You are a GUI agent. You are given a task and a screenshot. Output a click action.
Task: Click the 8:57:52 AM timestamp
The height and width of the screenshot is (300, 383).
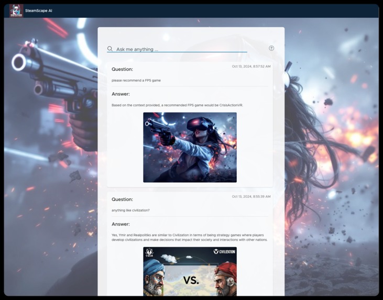pos(251,66)
